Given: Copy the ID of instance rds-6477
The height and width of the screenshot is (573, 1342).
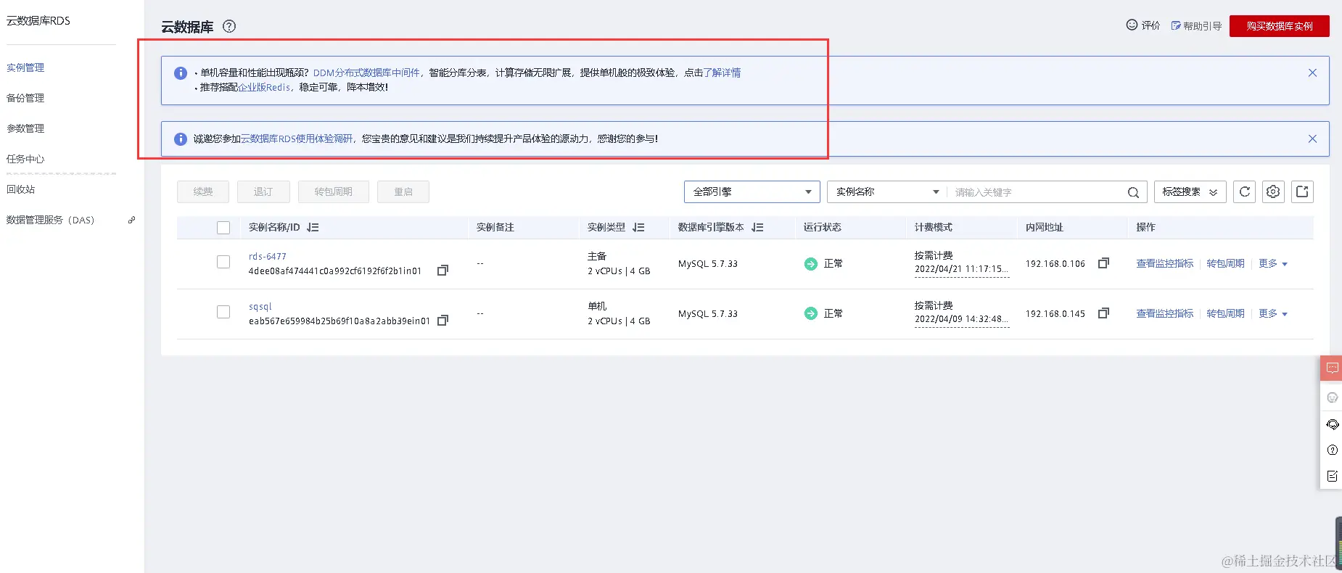Looking at the screenshot, I should (442, 271).
